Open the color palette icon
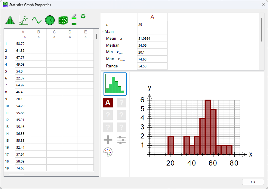 pyautogui.click(x=108, y=152)
